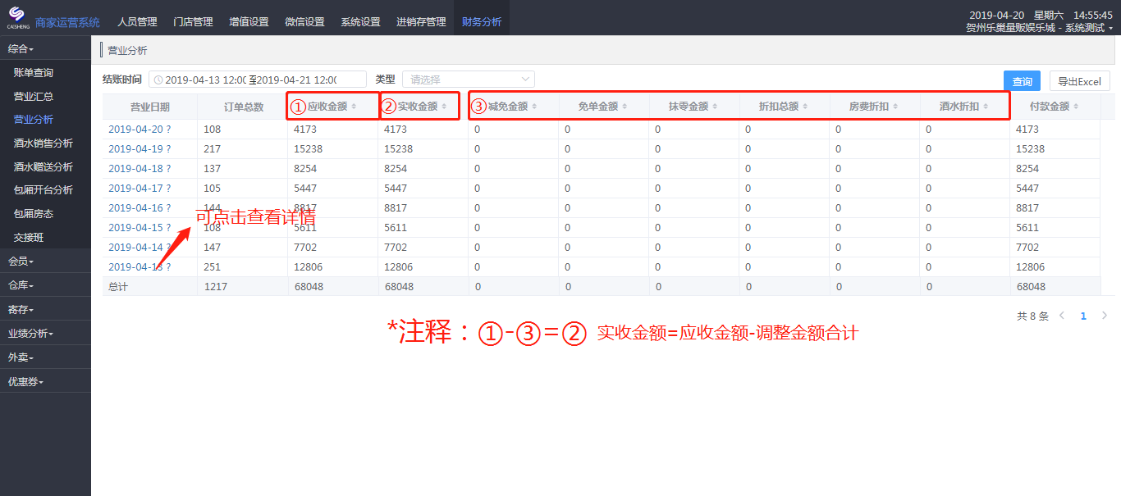Click the 总计 row label
The height and width of the screenshot is (496, 1121).
point(118,287)
